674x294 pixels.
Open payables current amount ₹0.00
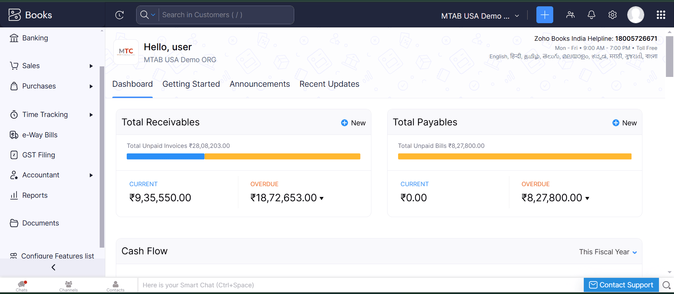(414, 198)
